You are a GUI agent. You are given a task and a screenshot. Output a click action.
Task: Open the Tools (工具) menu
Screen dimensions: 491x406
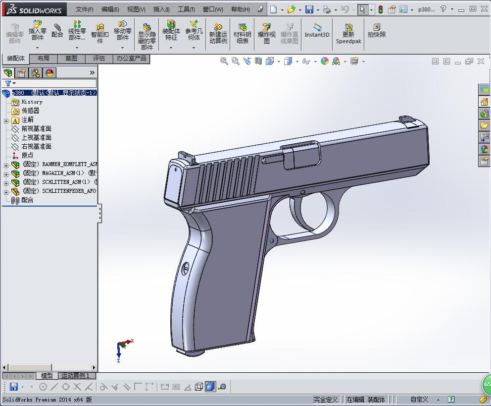[186, 9]
